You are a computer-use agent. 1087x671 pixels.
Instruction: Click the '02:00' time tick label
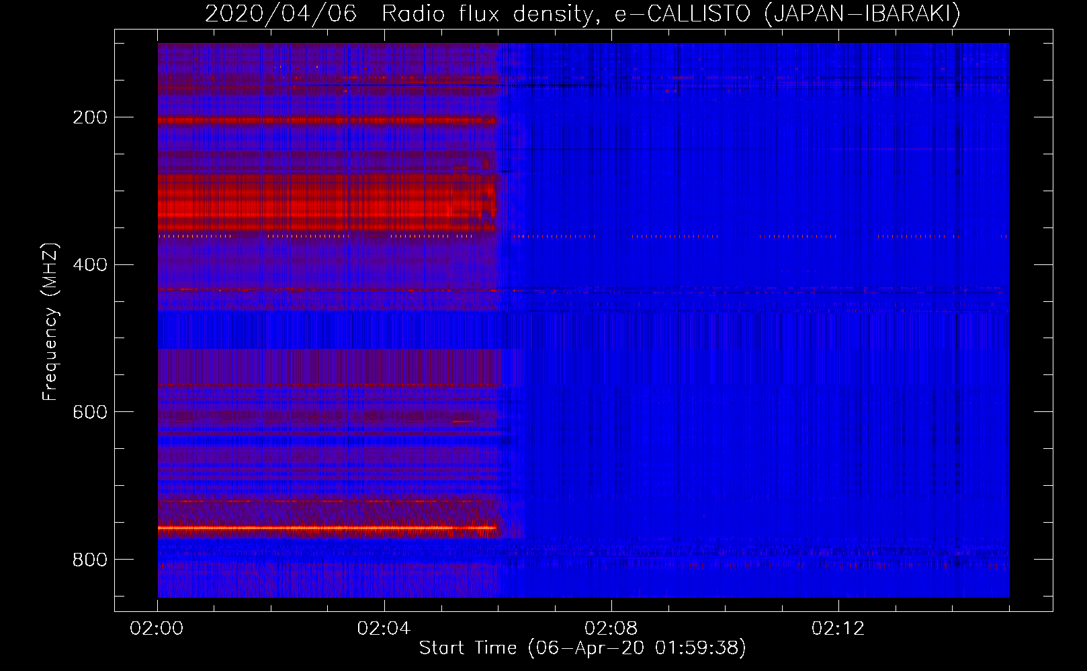point(157,629)
